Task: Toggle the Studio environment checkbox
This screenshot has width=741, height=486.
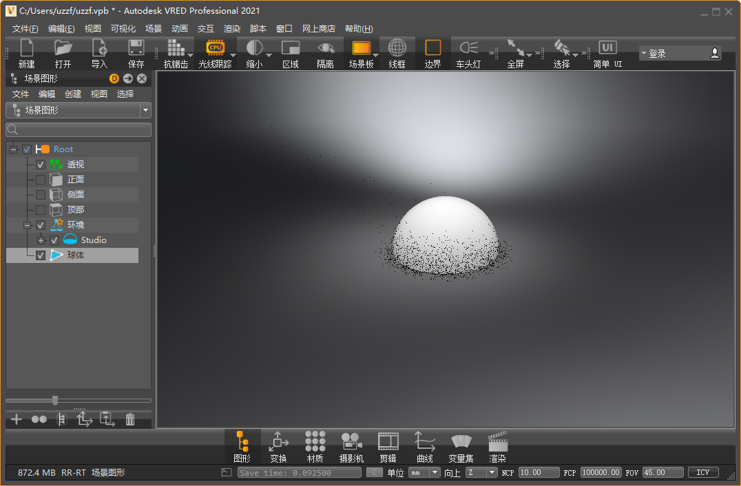Action: (54, 240)
